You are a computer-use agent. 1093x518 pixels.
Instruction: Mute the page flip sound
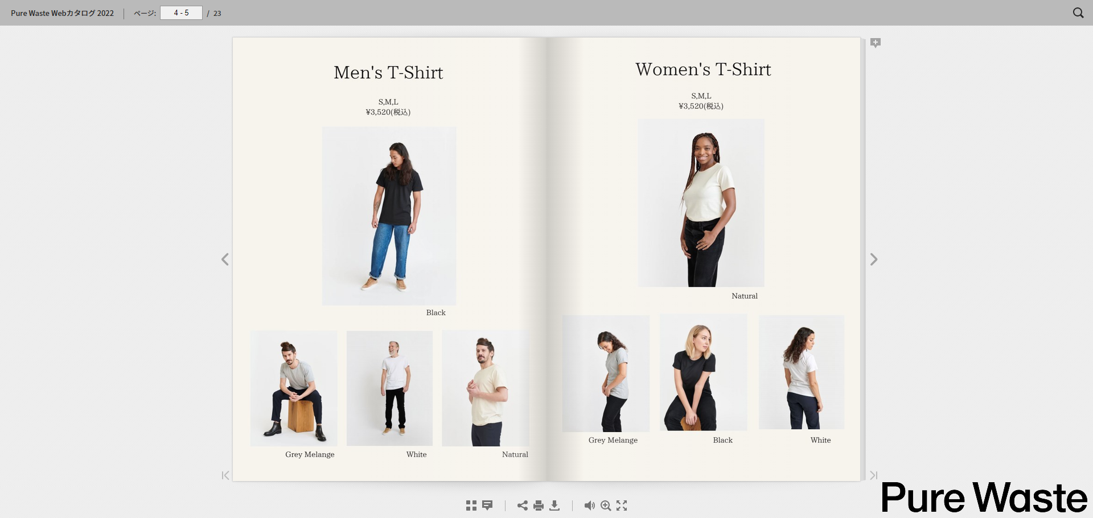coord(589,505)
